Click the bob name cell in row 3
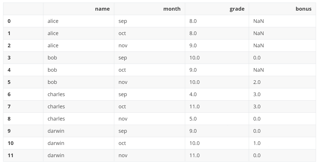 coord(52,58)
